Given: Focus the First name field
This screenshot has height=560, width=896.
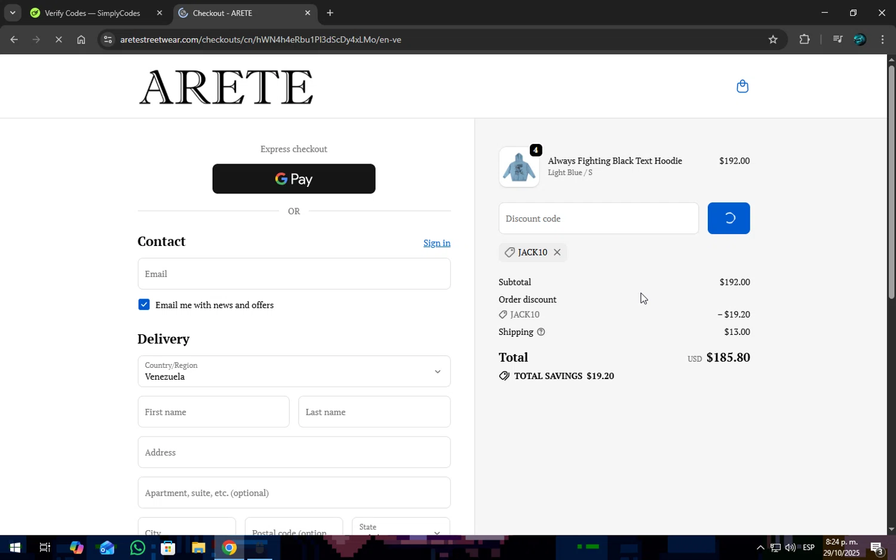Looking at the screenshot, I should 213,411.
